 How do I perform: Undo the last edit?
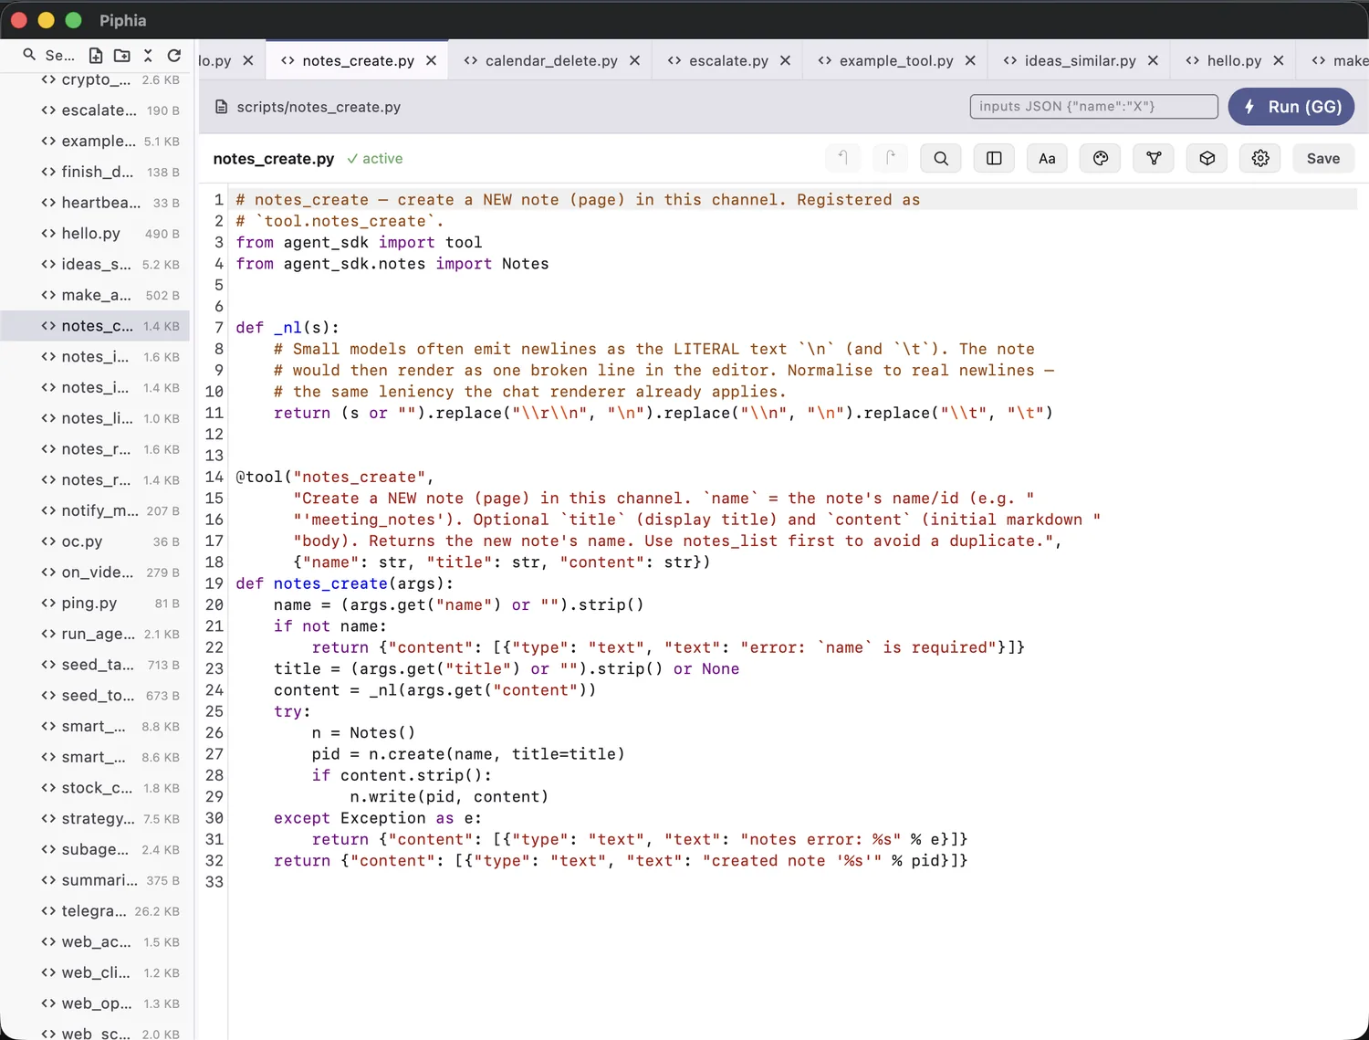click(x=842, y=158)
